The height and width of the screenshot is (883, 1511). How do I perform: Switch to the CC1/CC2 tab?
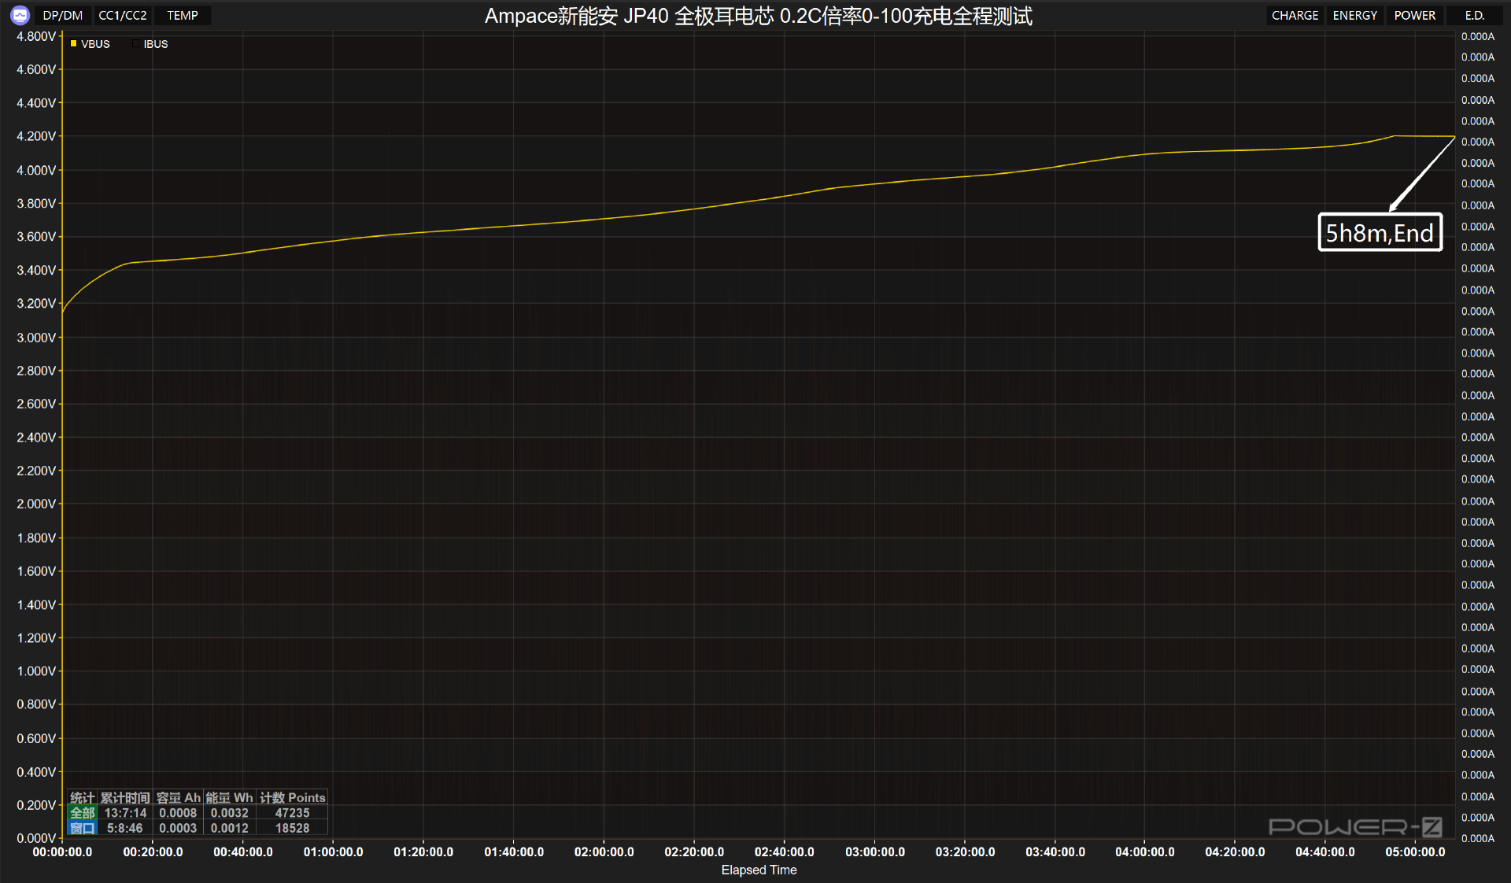click(123, 16)
